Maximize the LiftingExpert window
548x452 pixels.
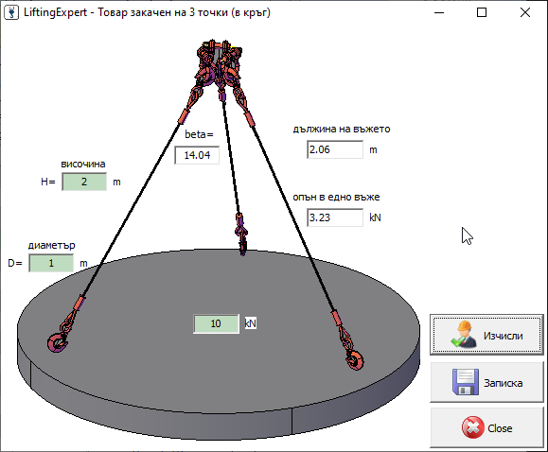[482, 12]
